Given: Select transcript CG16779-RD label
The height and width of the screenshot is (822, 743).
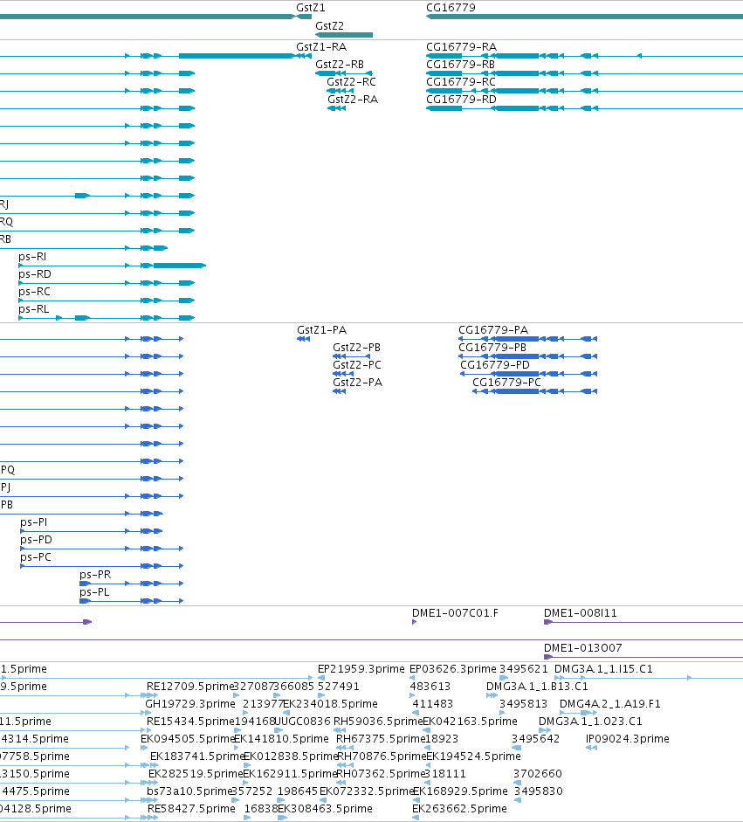Looking at the screenshot, I should point(461,99).
